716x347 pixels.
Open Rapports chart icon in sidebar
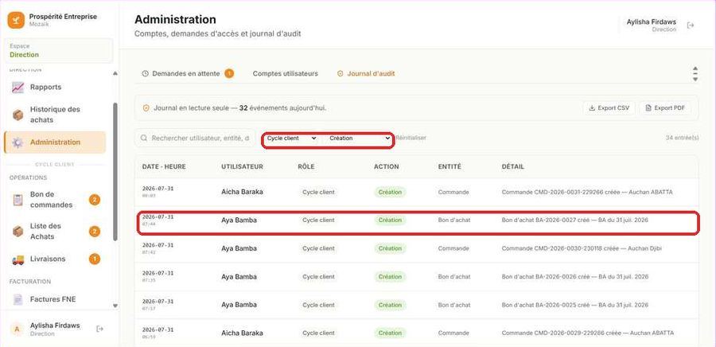tap(18, 88)
